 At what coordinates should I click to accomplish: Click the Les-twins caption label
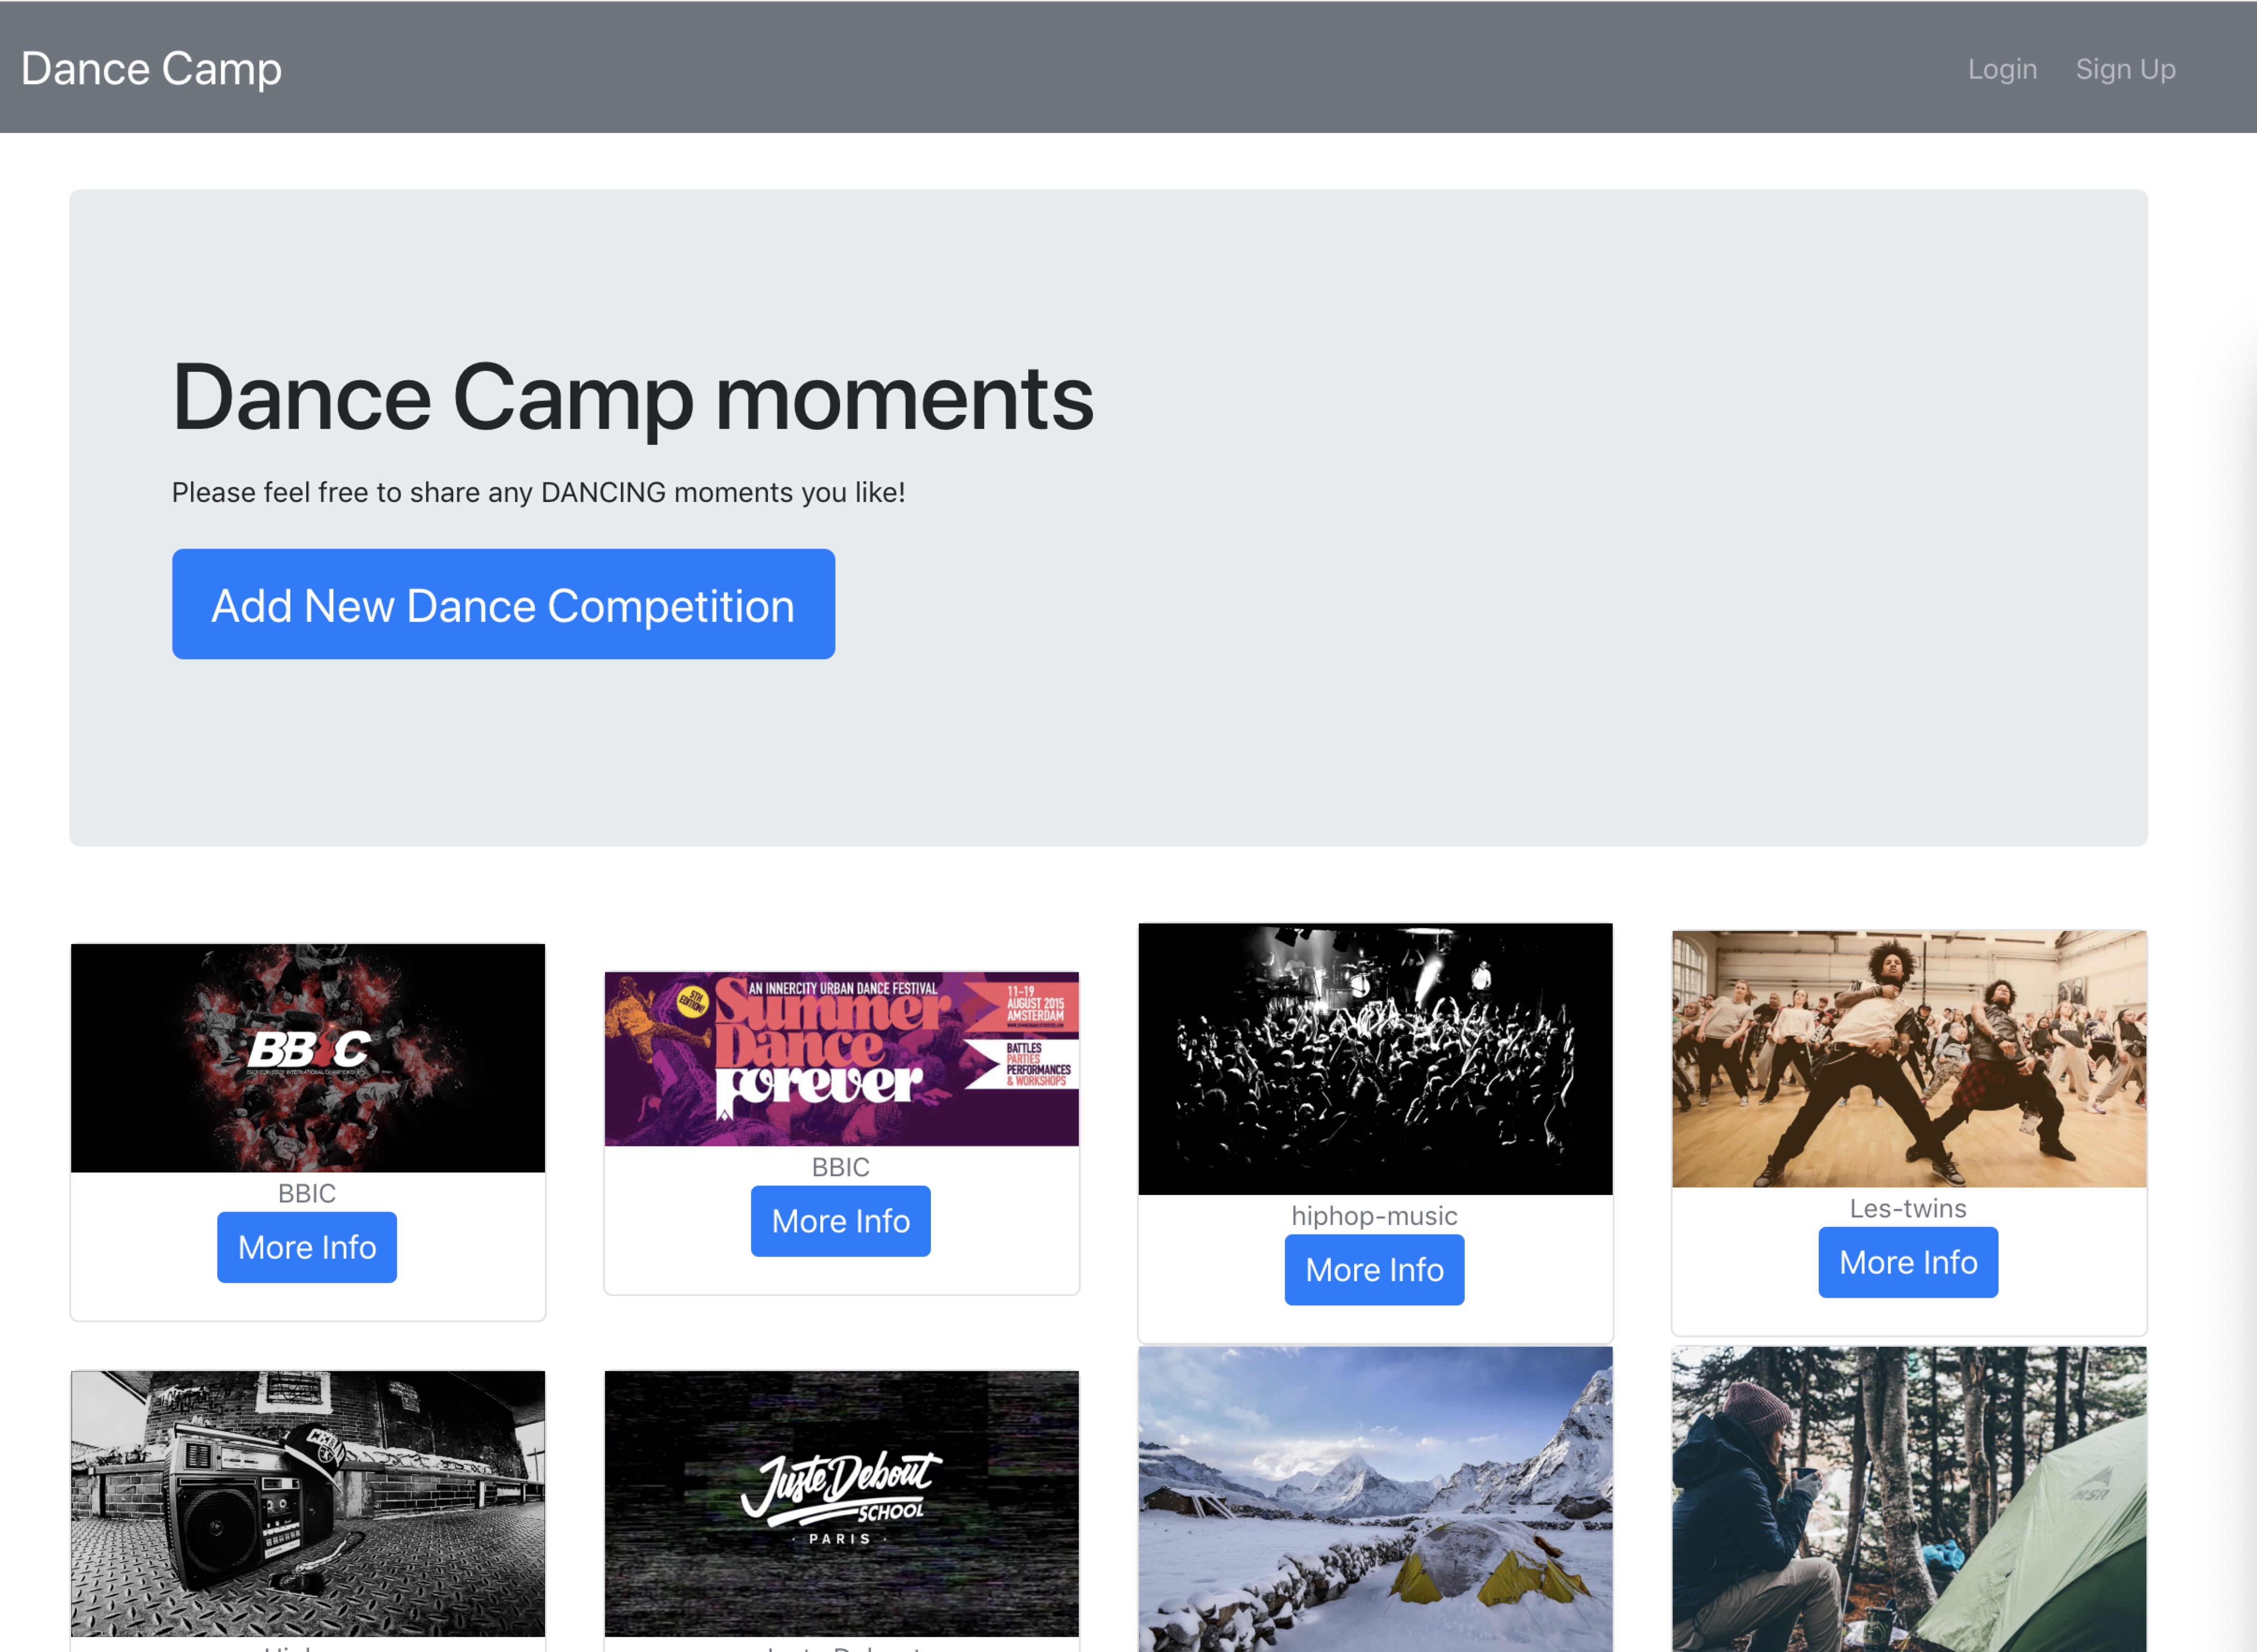point(1907,1208)
